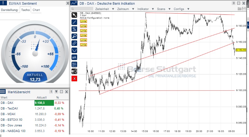Switch sentiment display to the Chart tab
Image resolution: width=249 pixels, height=137 pixels.
36,10
